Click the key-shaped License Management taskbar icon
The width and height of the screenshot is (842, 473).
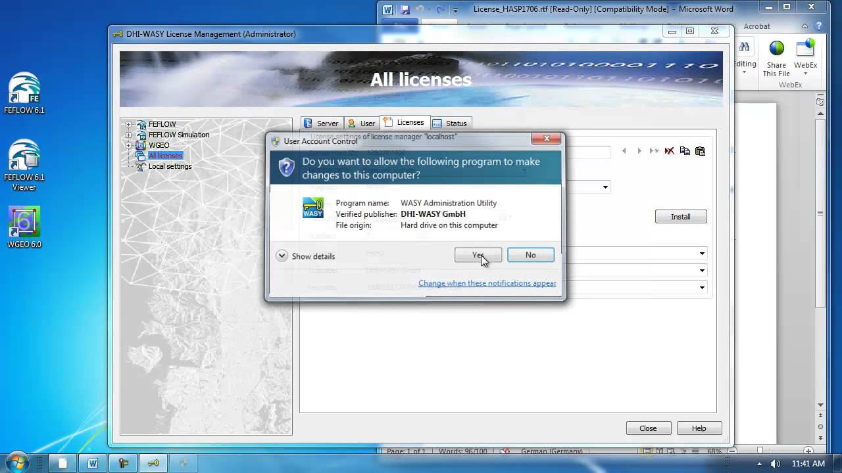pyautogui.click(x=153, y=463)
